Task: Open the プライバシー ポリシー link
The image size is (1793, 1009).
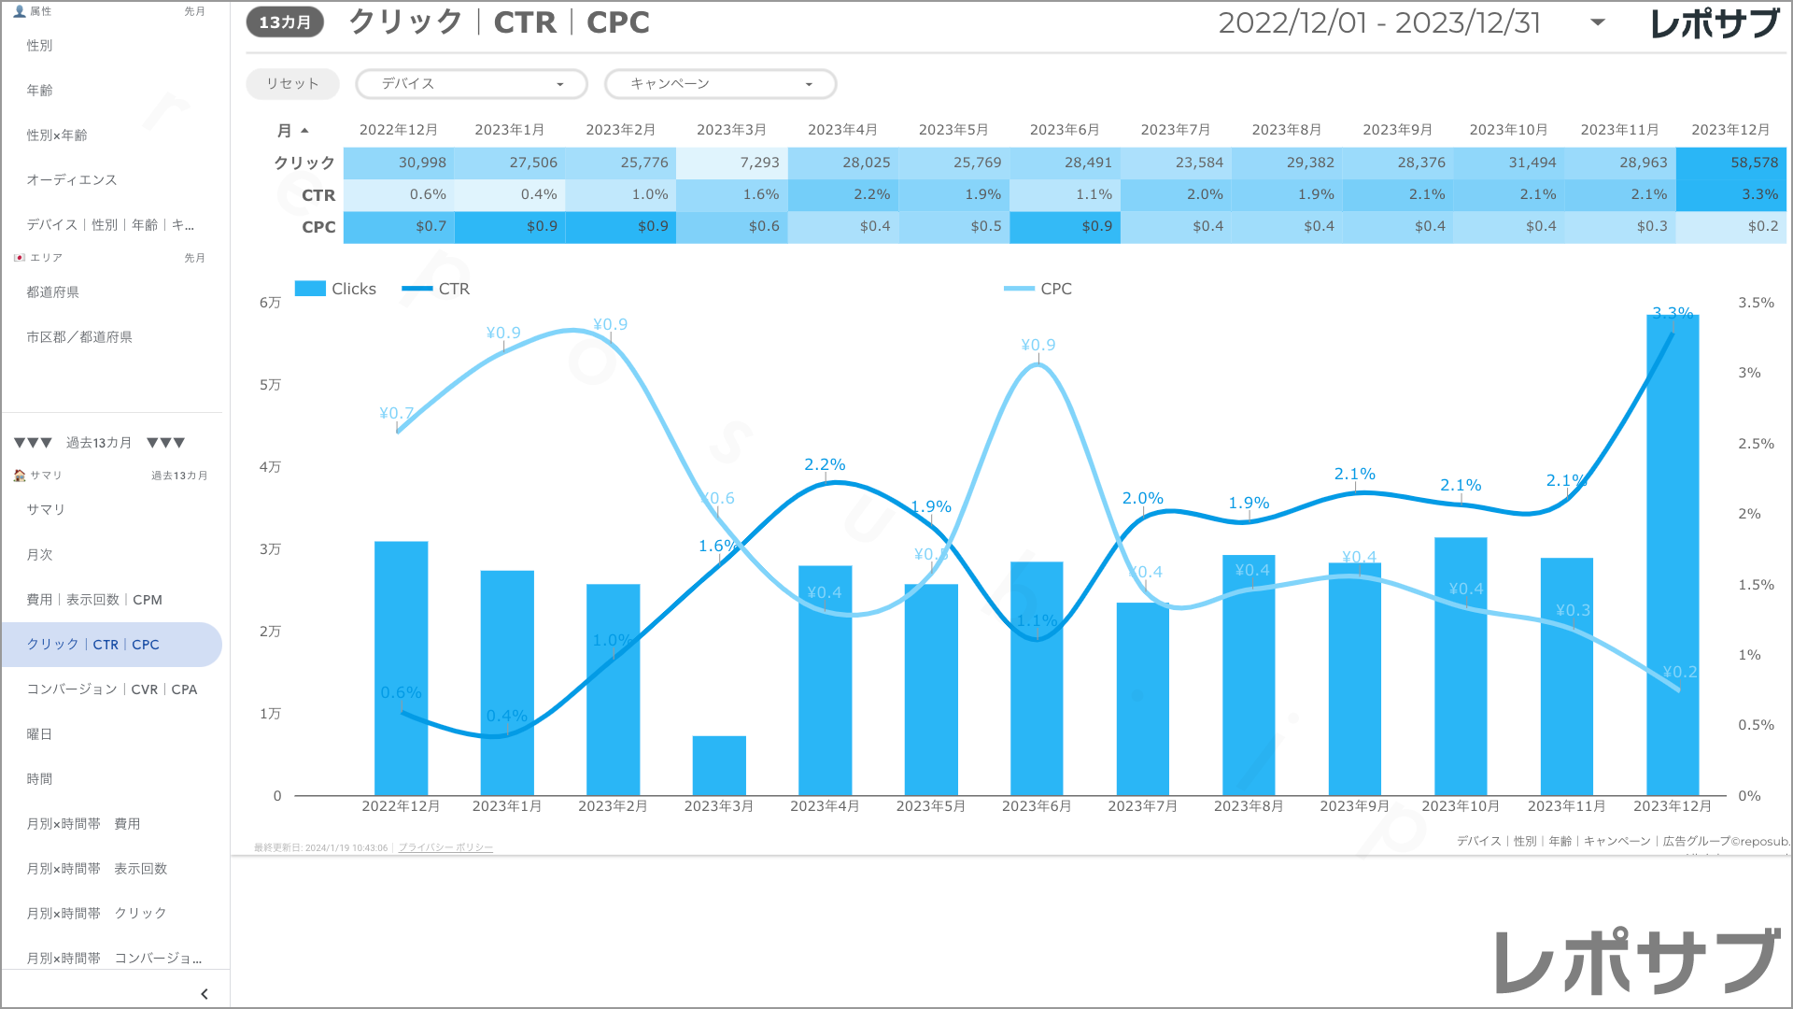Action: coord(445,847)
